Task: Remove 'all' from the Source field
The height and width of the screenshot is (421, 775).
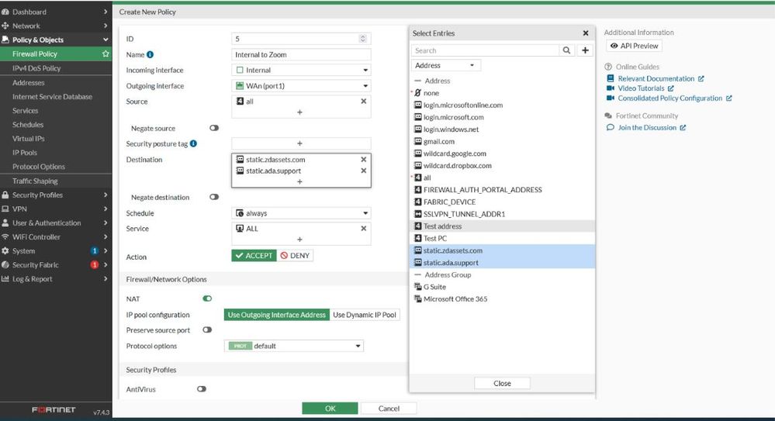Action: click(363, 101)
